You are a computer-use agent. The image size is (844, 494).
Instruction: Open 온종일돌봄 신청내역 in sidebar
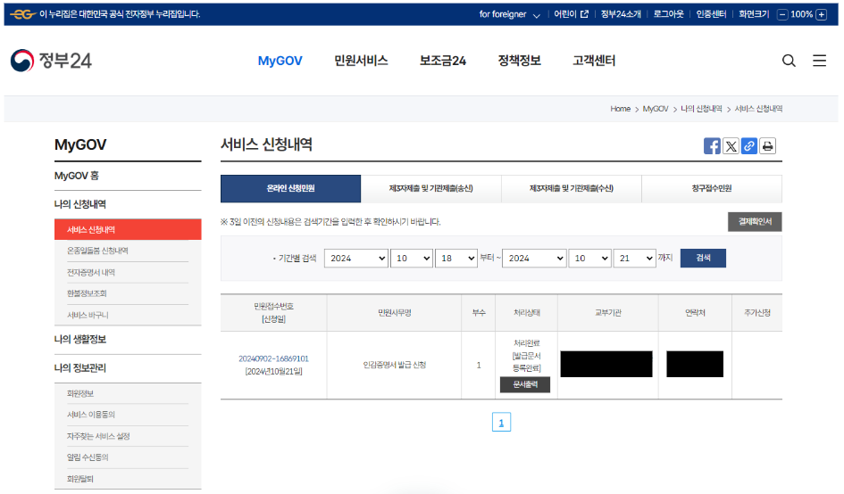tap(97, 251)
